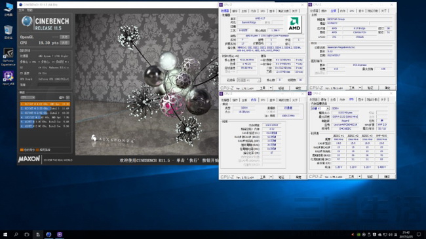
Task: Click the volume icon in system tray
Action: [391, 234]
